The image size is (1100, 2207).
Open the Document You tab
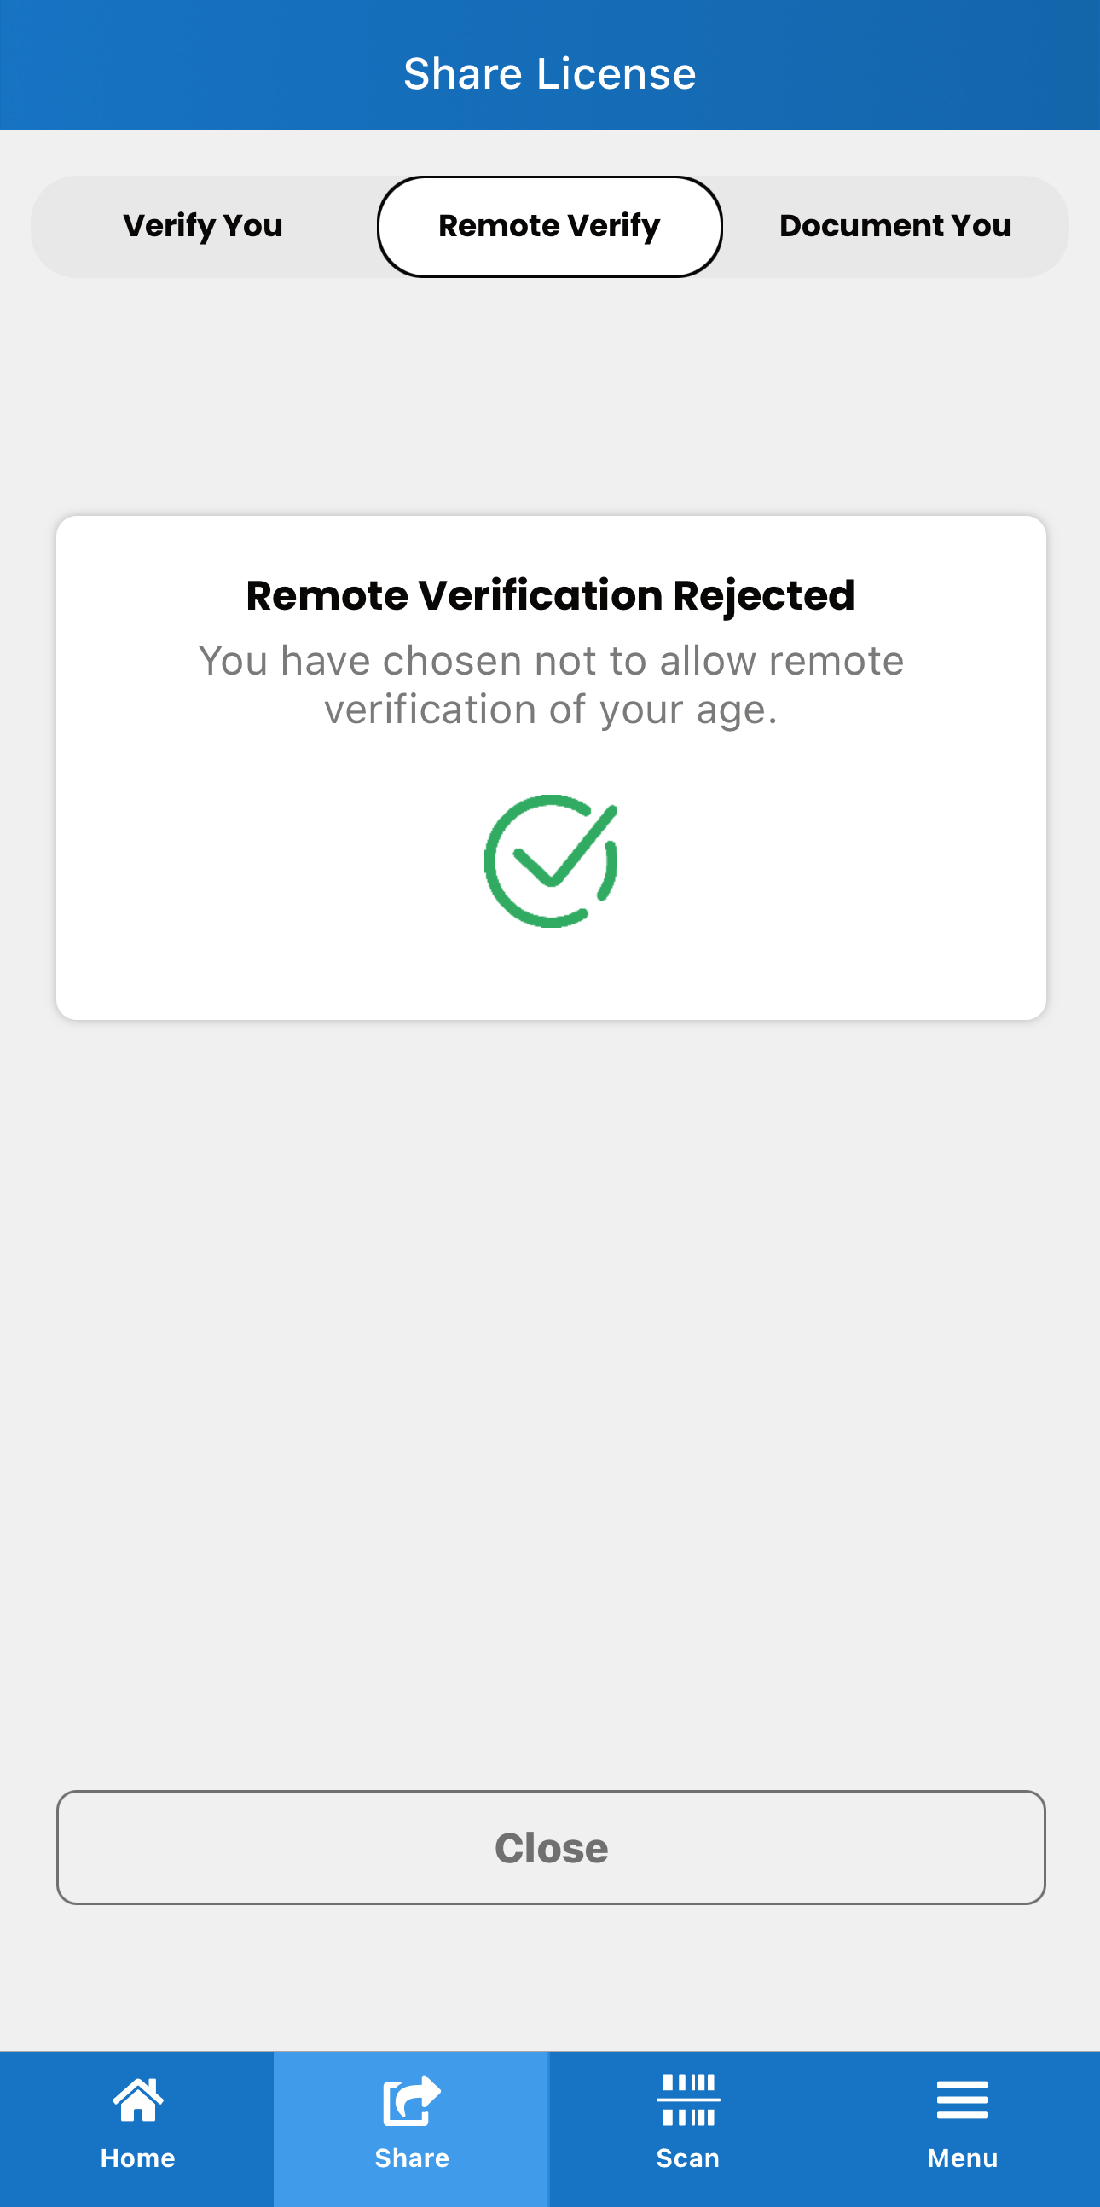coord(895,226)
